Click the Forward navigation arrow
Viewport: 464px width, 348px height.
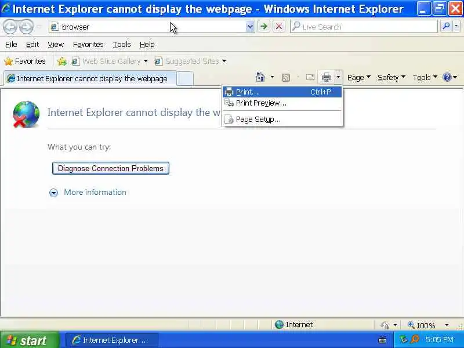(26, 27)
